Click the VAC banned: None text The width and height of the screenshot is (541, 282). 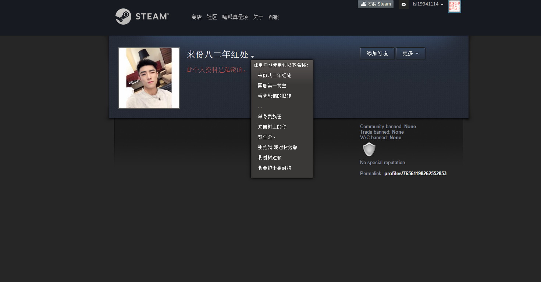point(381,137)
